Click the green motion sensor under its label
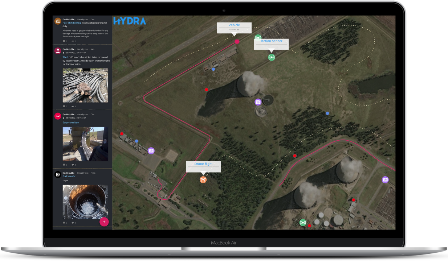This screenshot has width=448, height=261. [271, 57]
